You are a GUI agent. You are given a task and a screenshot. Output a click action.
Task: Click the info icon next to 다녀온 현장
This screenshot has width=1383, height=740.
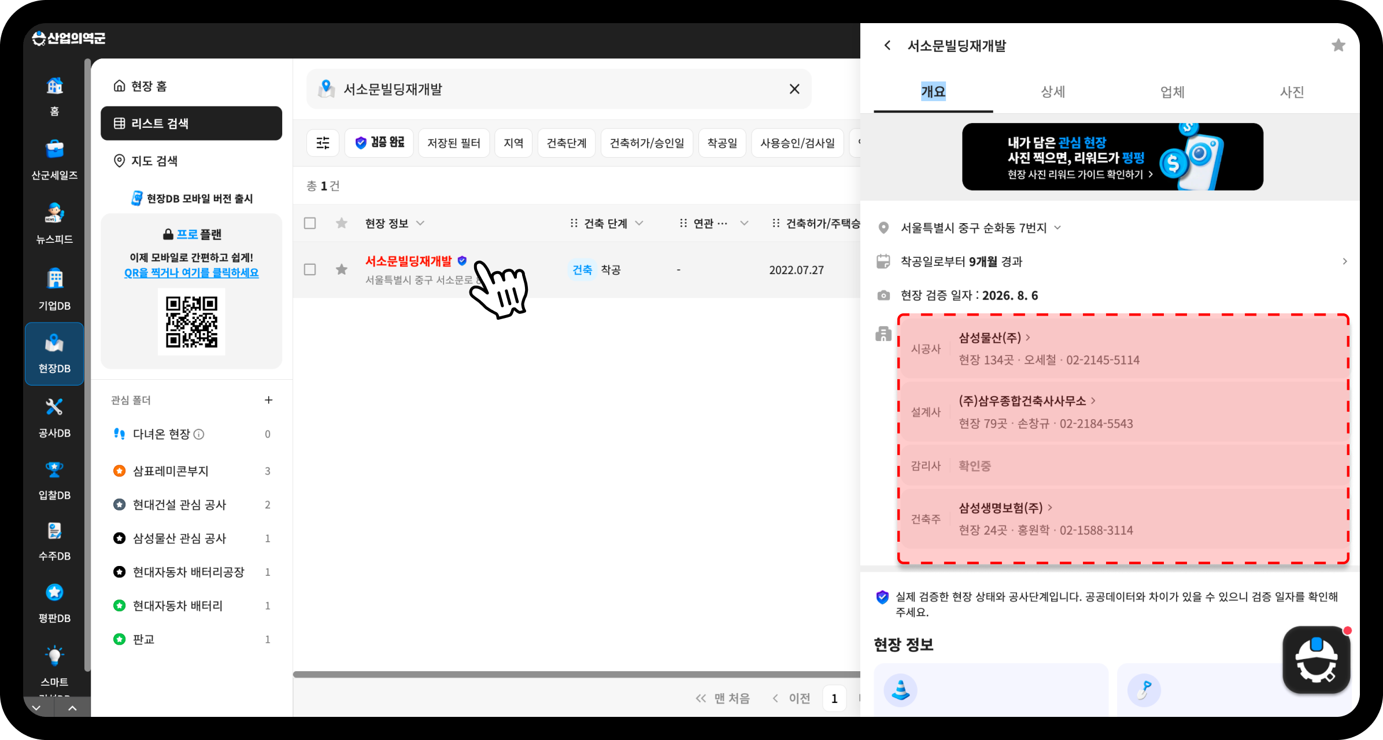tap(199, 434)
